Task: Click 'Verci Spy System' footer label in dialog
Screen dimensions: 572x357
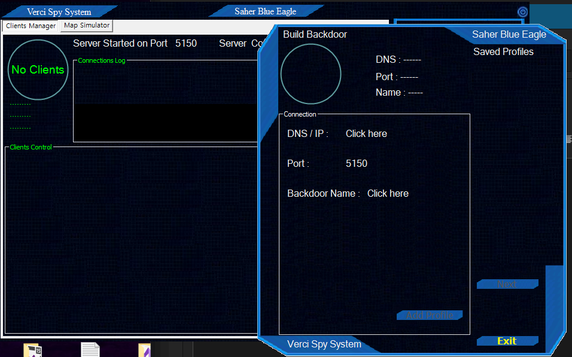Action: [x=324, y=344]
